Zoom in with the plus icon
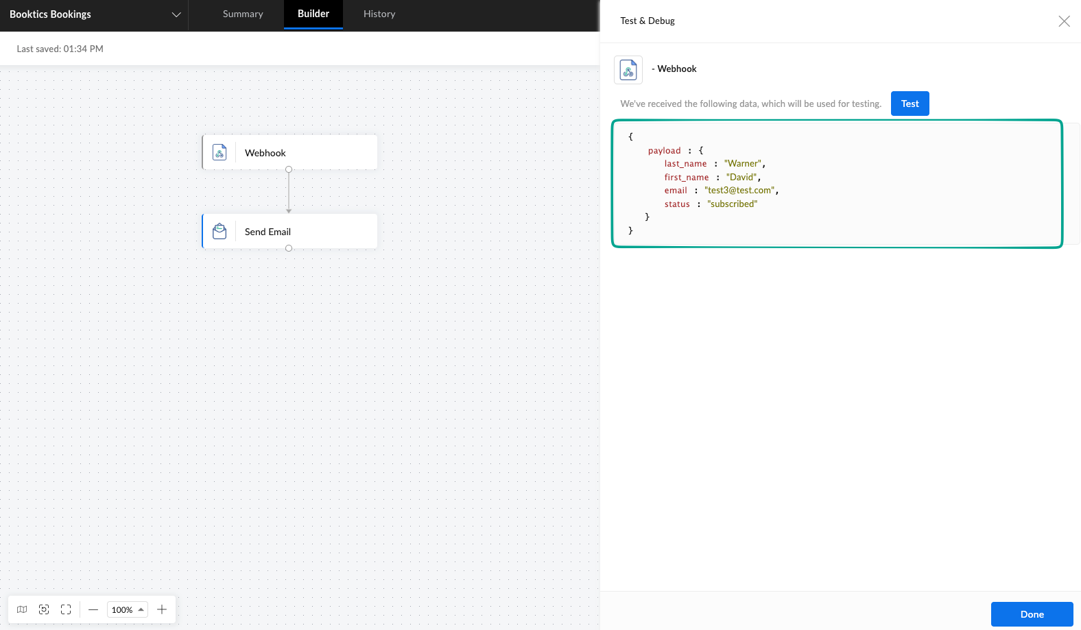 [162, 609]
